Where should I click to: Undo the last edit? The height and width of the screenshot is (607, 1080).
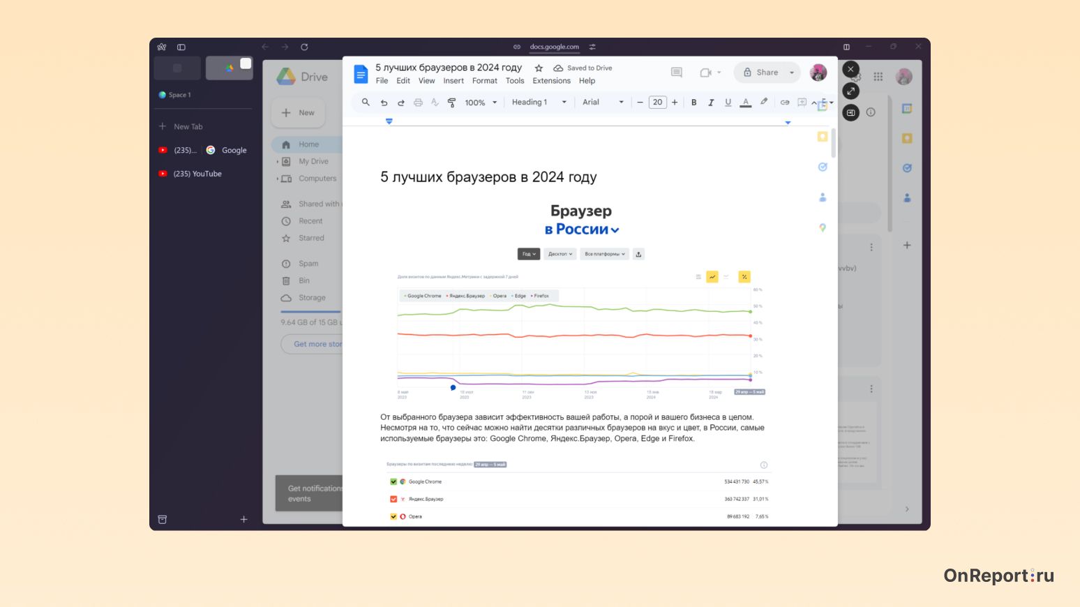pyautogui.click(x=384, y=103)
